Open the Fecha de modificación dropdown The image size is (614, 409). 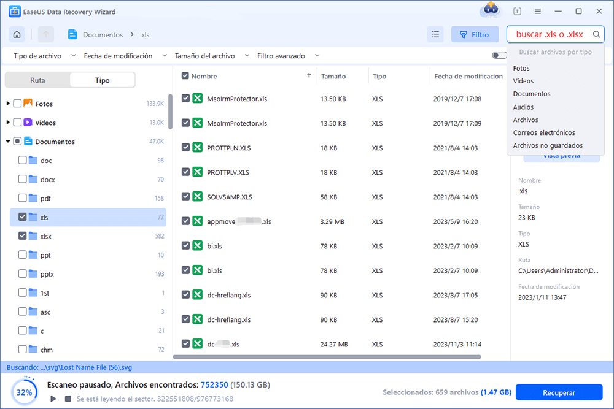tap(125, 56)
